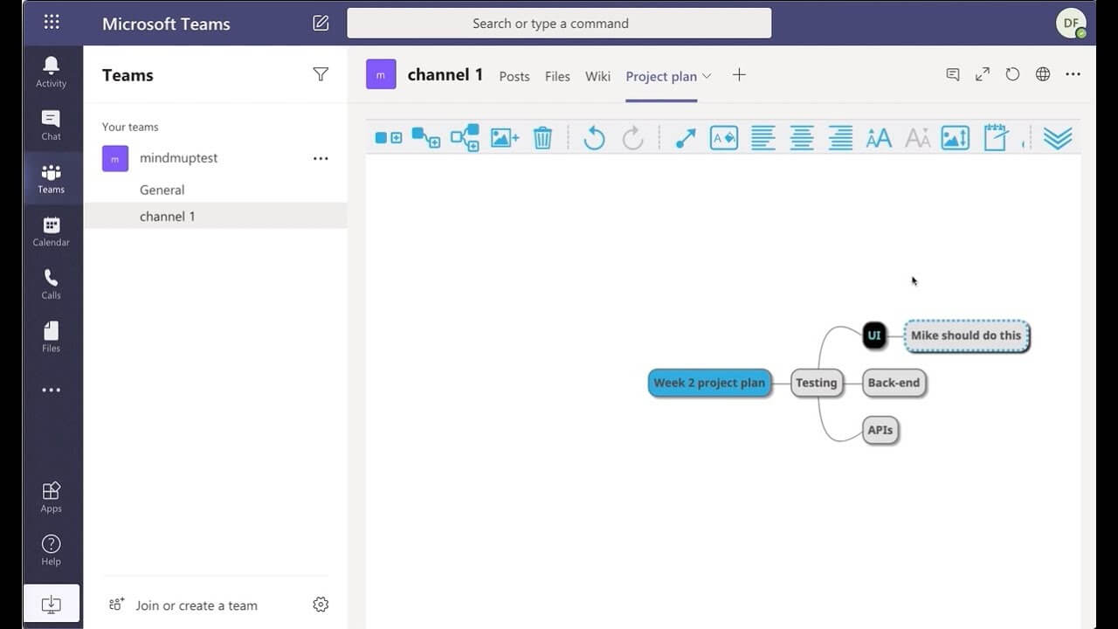
Task: Select channel 1 in teams list
Action: tap(216, 216)
